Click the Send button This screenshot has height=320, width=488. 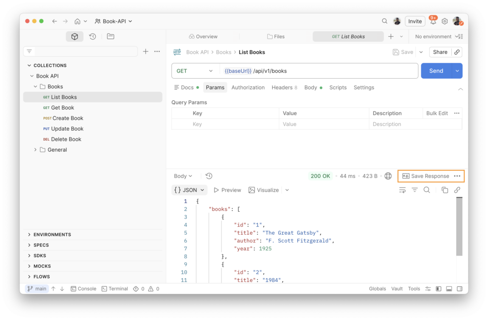pyautogui.click(x=436, y=71)
